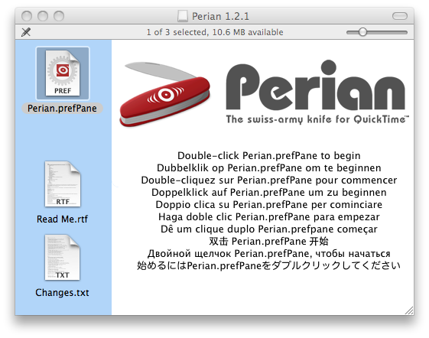Click the Russian 'Двойной щелчок' instruction line
Image resolution: width=429 pixels, height=338 pixels.
[x=269, y=253]
